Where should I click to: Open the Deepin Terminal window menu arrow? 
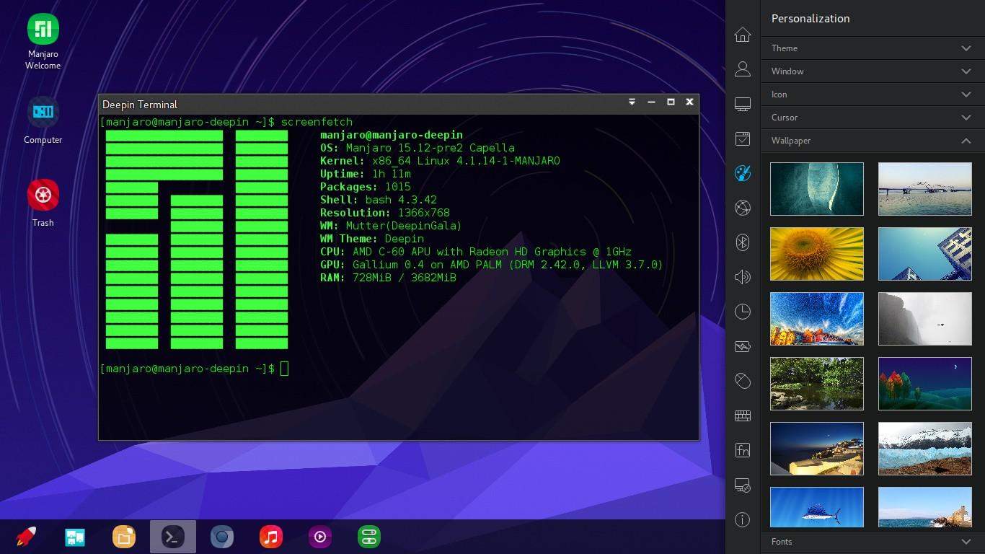point(632,102)
